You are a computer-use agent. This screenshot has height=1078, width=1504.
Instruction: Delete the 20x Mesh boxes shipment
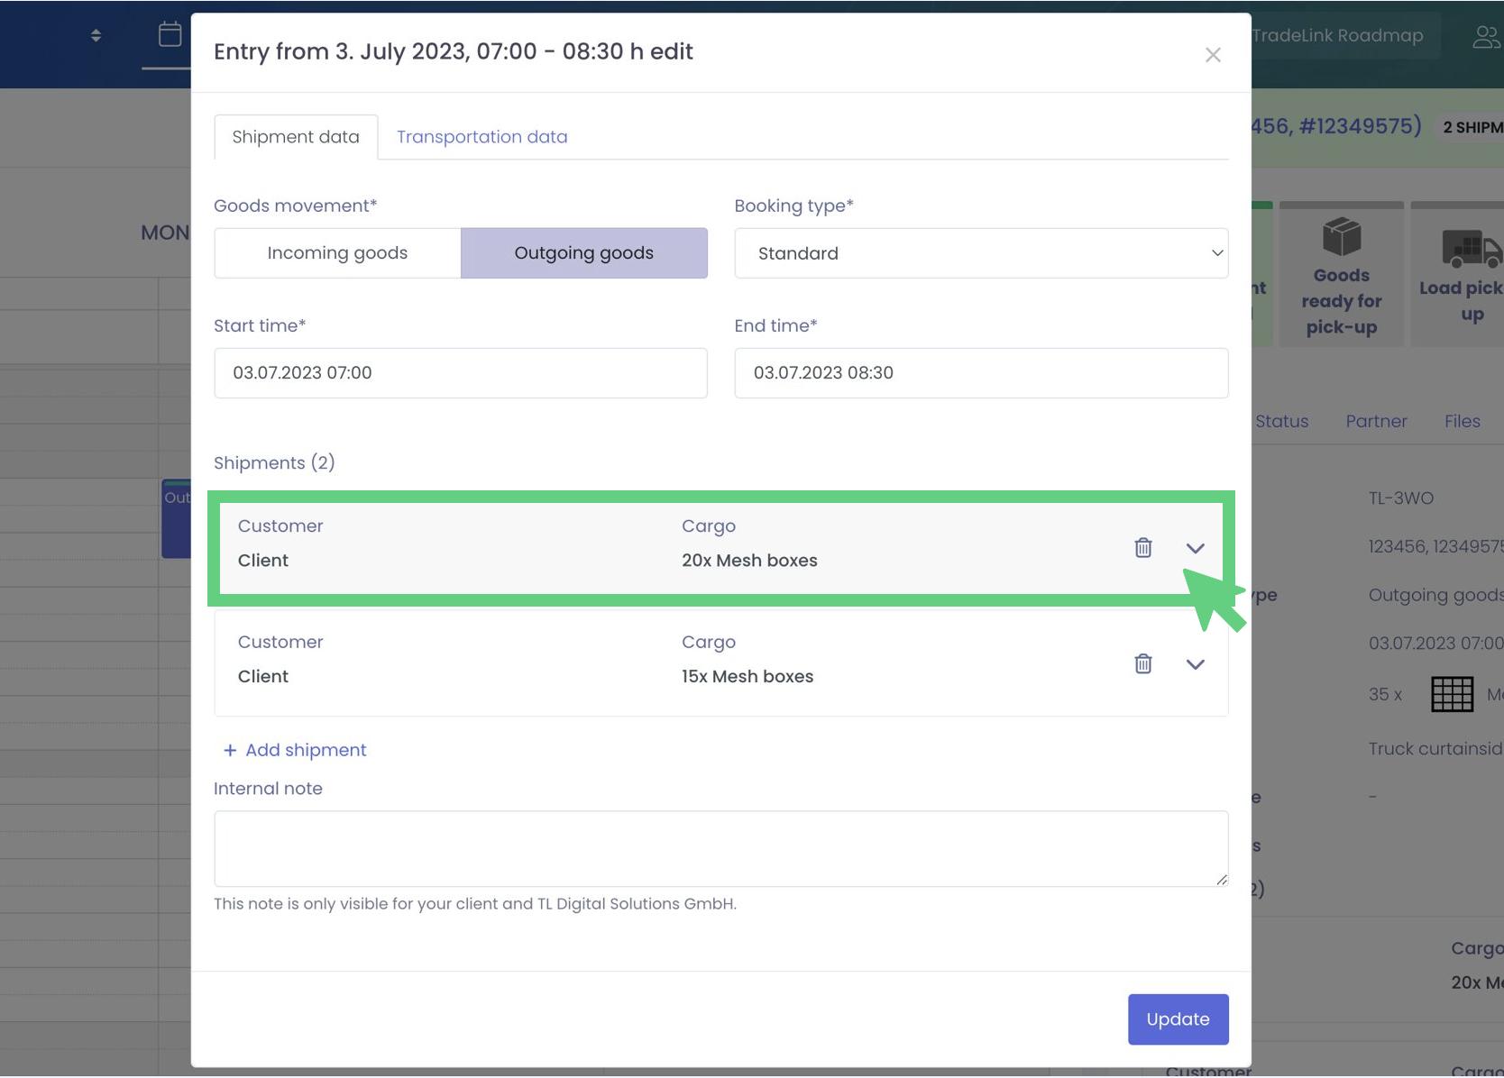1142,548
